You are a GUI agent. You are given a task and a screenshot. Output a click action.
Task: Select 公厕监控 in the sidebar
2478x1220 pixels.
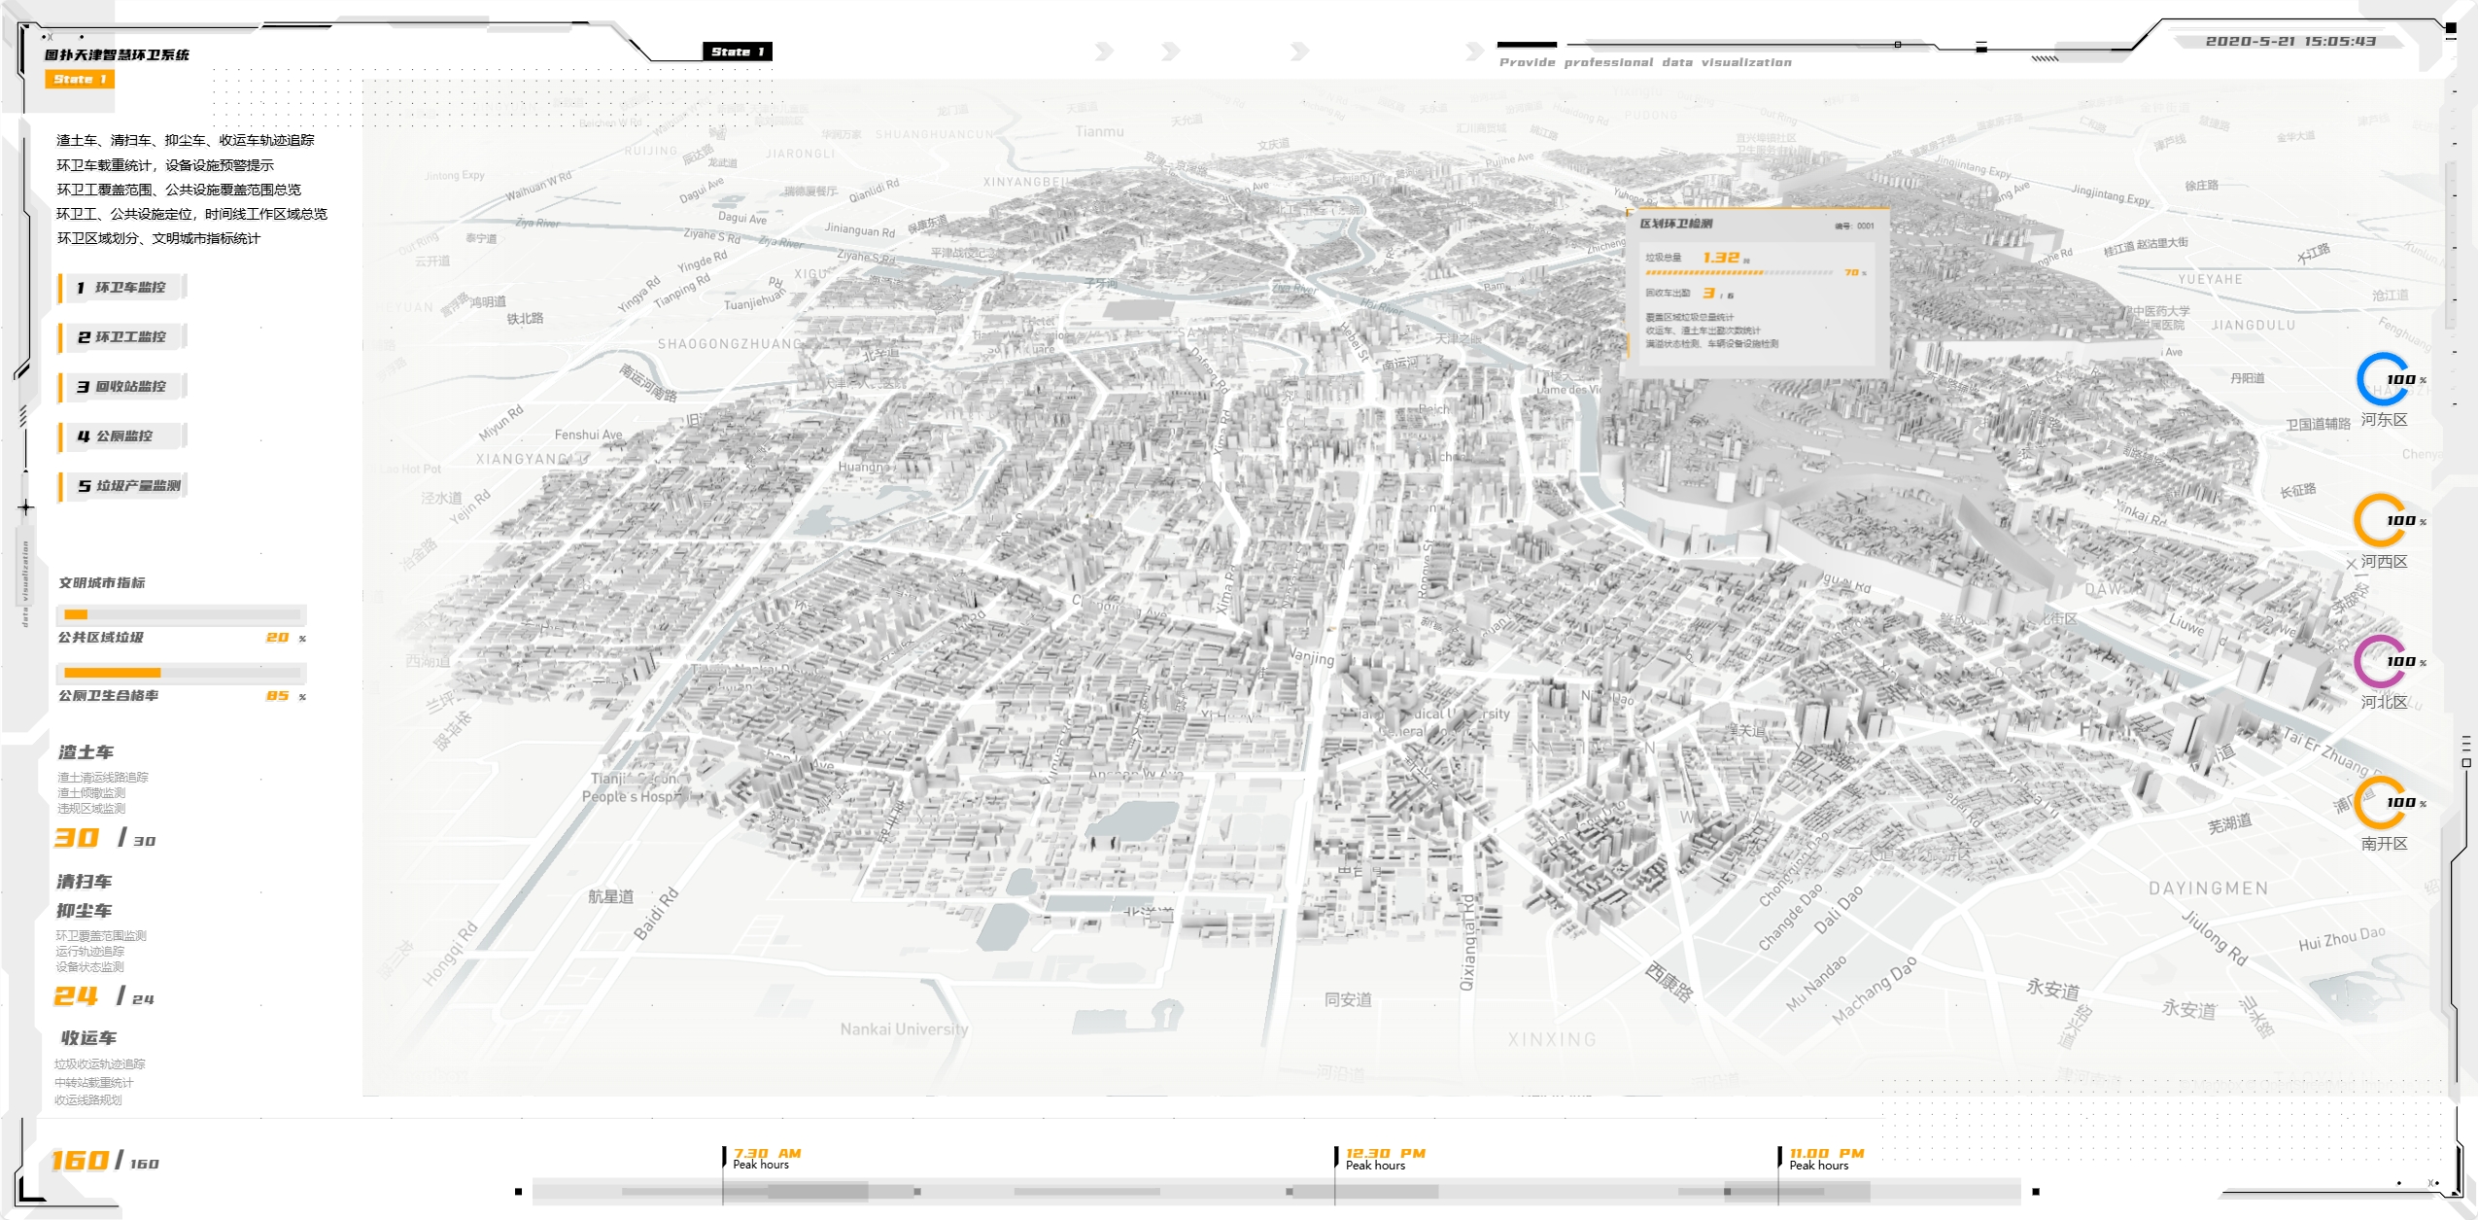pos(122,436)
